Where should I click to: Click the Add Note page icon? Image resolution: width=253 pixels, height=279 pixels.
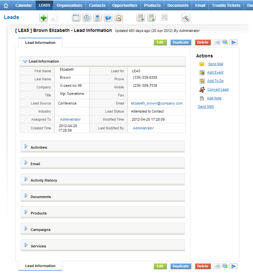(x=202, y=98)
